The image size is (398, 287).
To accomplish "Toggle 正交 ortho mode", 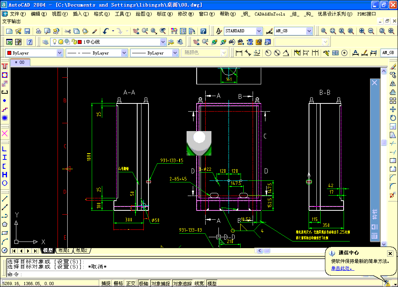I will pyautogui.click(x=131, y=283).
